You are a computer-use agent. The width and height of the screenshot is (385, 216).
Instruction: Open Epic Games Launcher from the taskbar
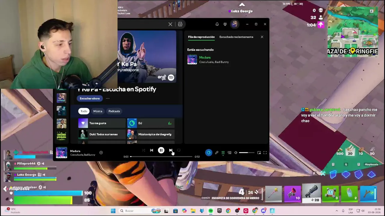click(x=219, y=211)
